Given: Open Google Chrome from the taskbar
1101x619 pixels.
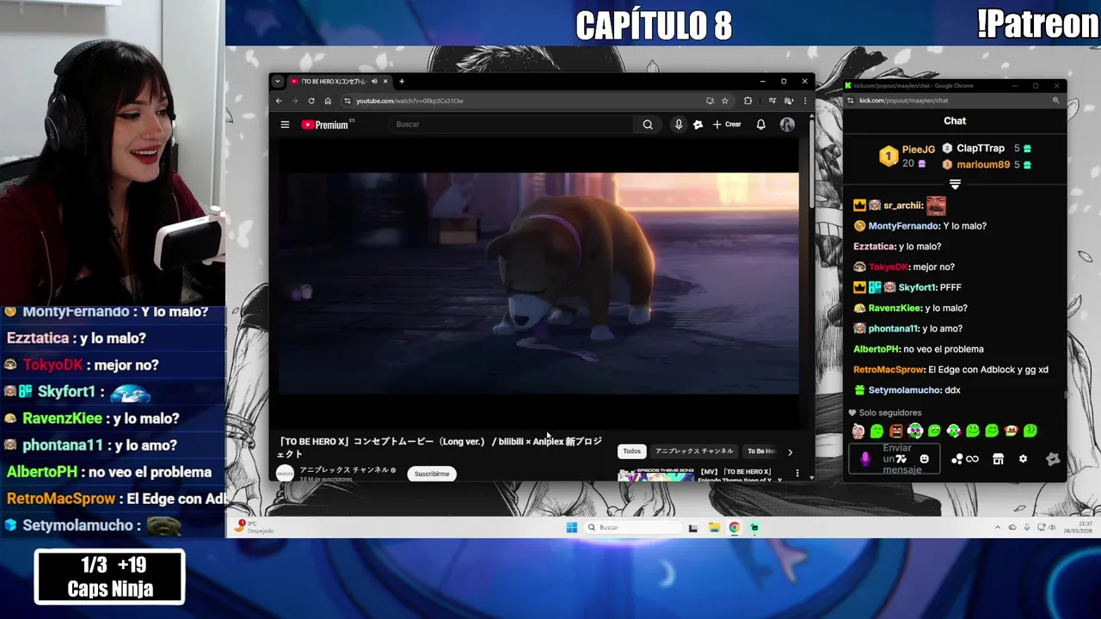Looking at the screenshot, I should point(734,527).
